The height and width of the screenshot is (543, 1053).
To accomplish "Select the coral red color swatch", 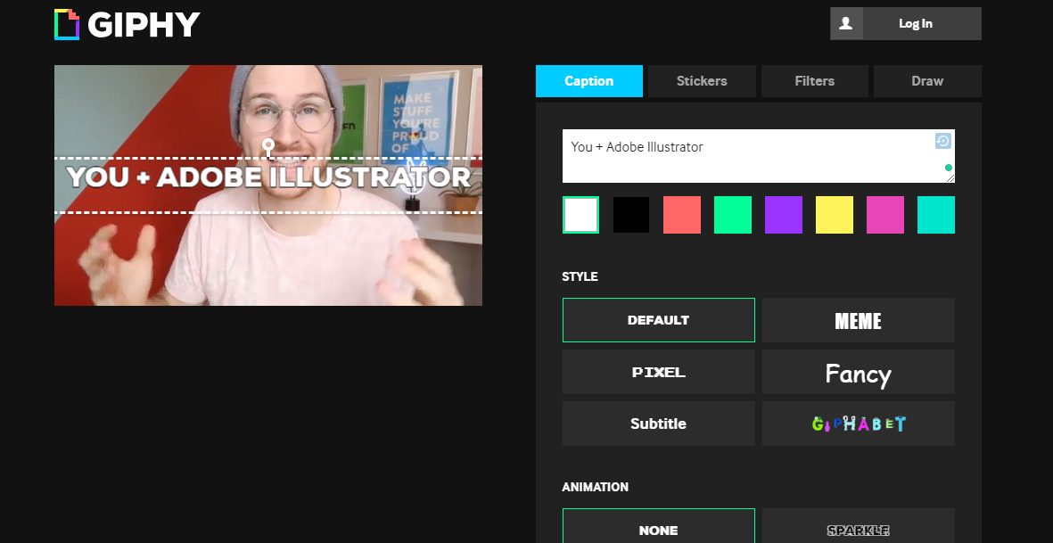I will tap(681, 215).
